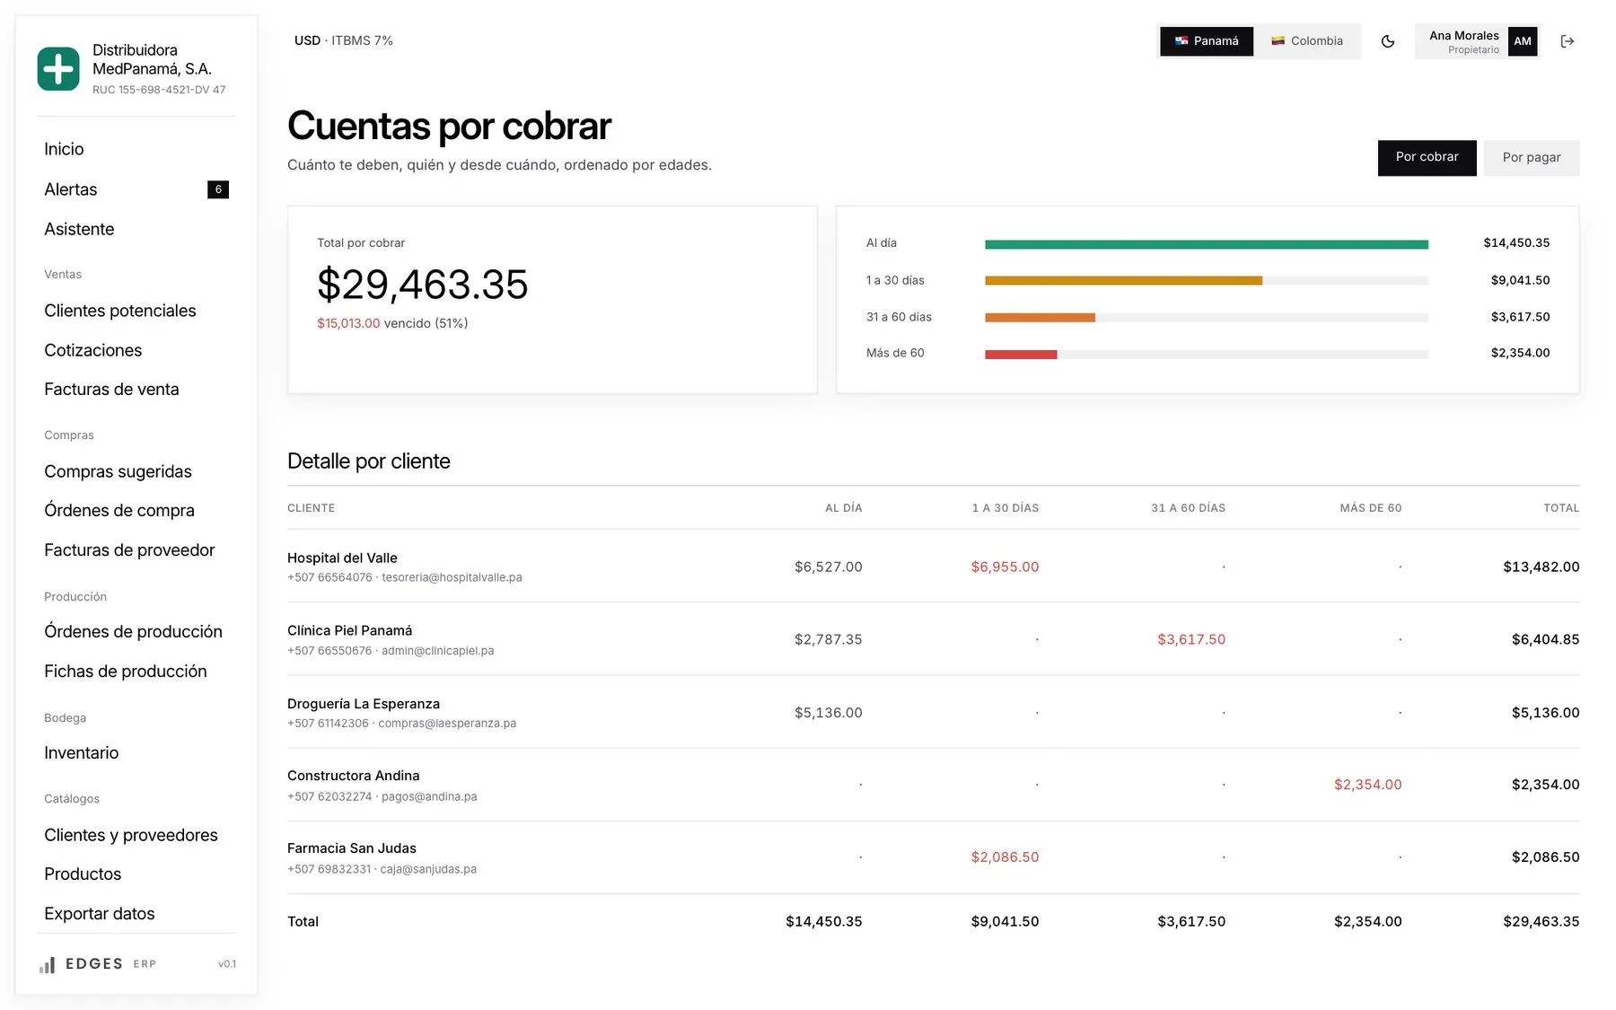
Task: Go to Inicio
Action: [64, 149]
